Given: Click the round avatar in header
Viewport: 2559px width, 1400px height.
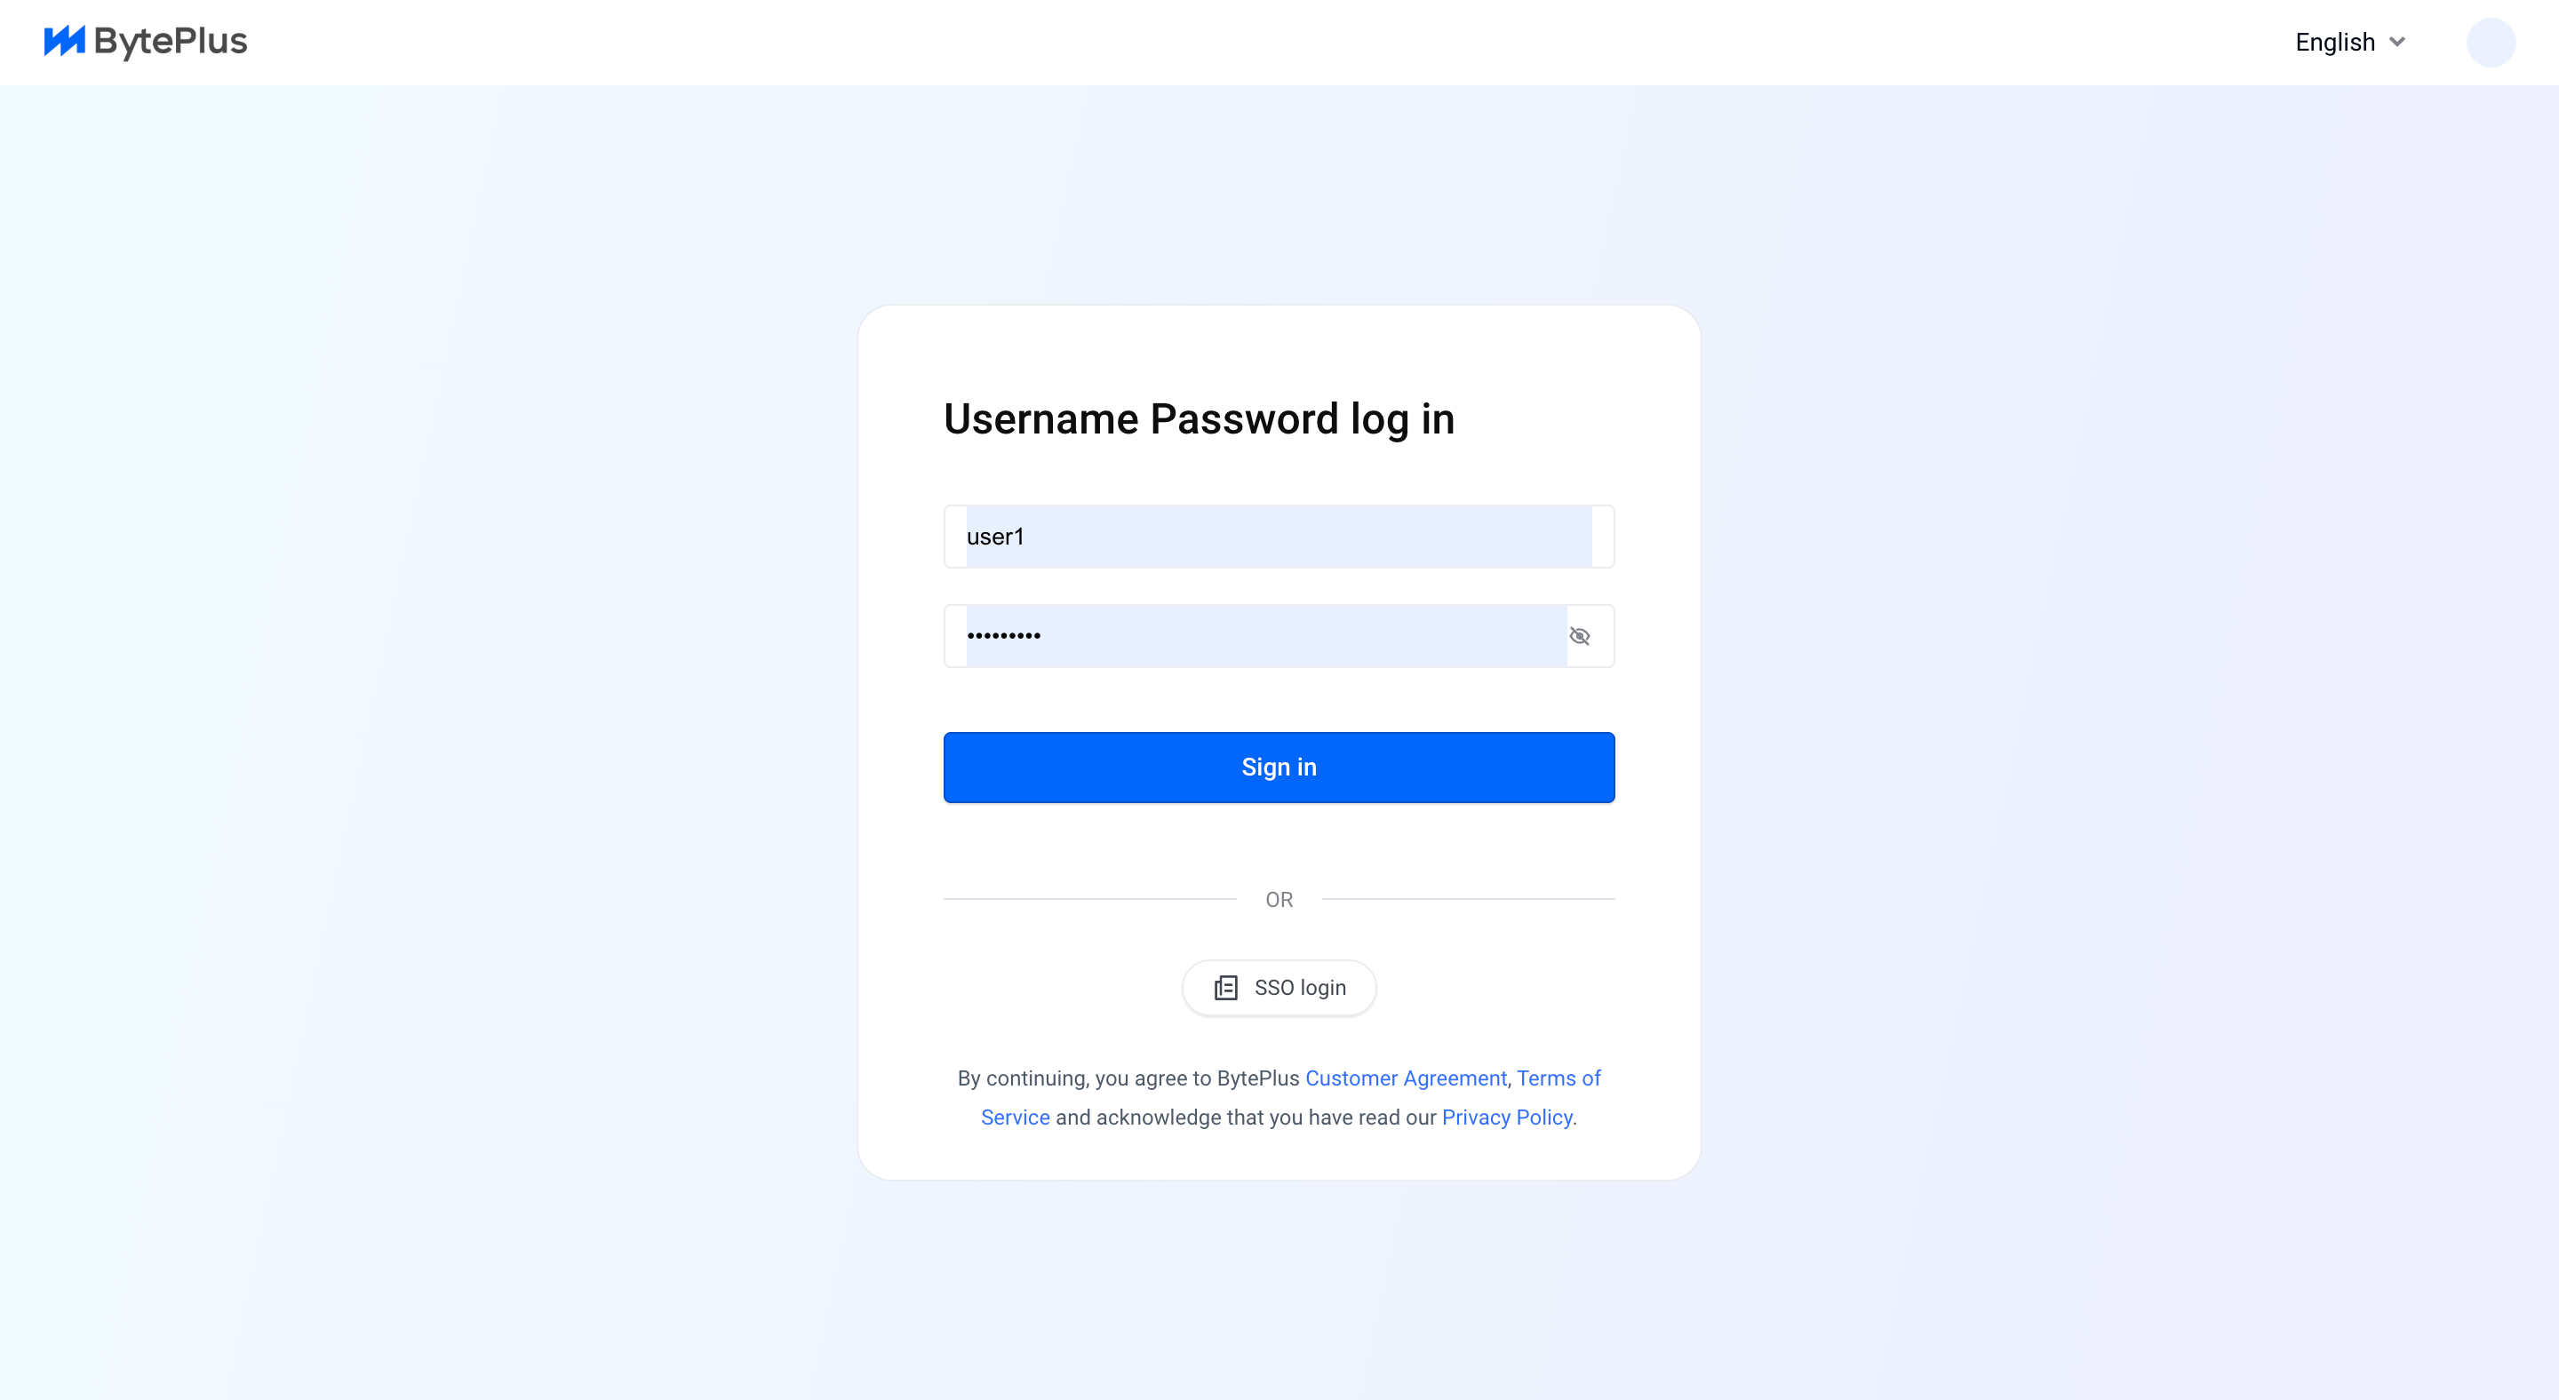Looking at the screenshot, I should pyautogui.click(x=2491, y=42).
